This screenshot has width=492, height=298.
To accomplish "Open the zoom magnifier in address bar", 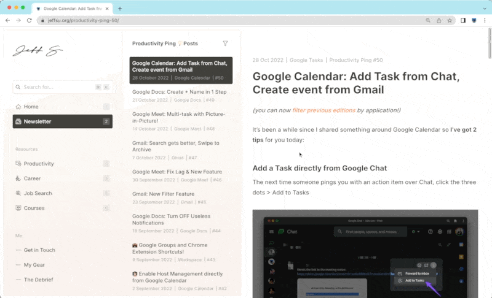I will [x=428, y=20].
